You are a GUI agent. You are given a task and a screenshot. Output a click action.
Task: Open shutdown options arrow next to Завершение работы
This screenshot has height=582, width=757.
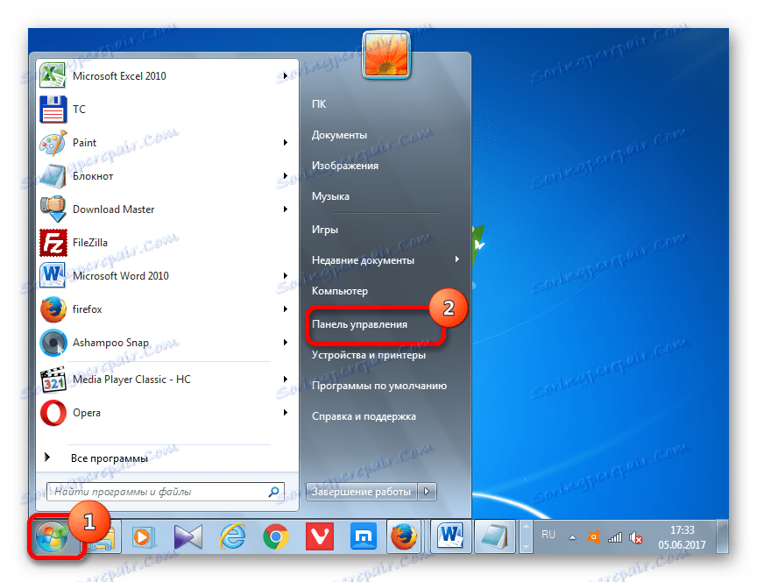point(427,492)
